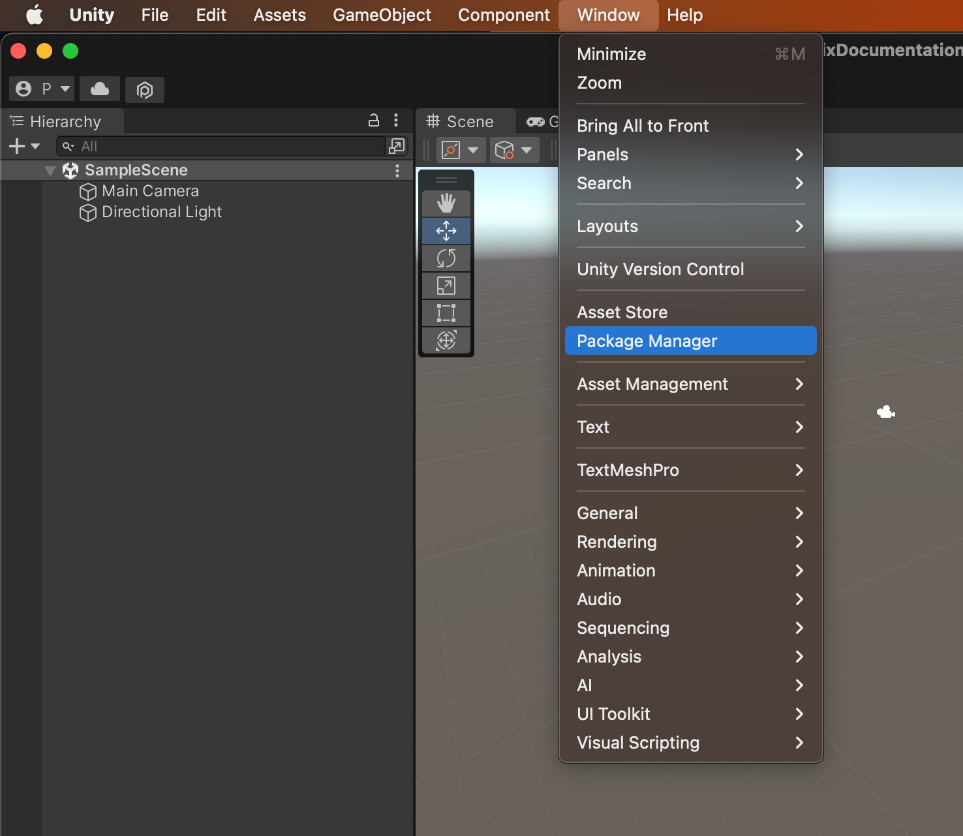The height and width of the screenshot is (836, 963).
Task: Open the tool handle position dropdown
Action: coord(460,150)
